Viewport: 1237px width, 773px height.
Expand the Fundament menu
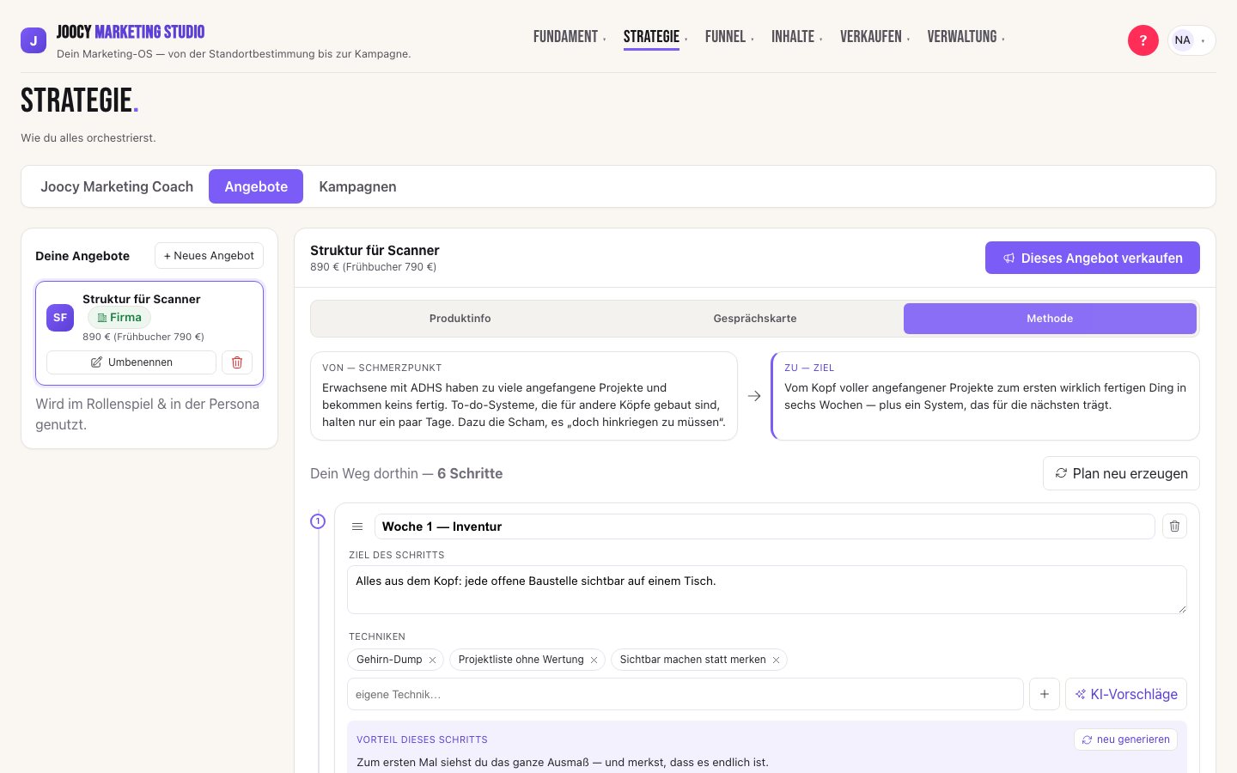pos(570,37)
